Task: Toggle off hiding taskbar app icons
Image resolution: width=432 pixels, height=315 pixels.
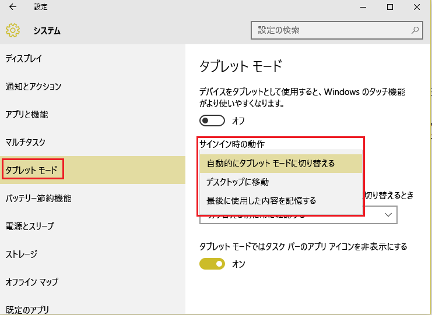Action: click(212, 264)
